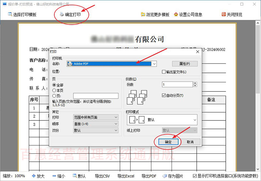Image resolution: width=261 pixels, height=181 pixels.
Task: Click 放大 zoom in label
Action: coord(40,176)
